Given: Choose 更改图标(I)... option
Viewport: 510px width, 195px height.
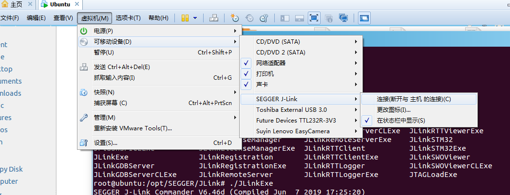Looking at the screenshot, I should (419, 110).
